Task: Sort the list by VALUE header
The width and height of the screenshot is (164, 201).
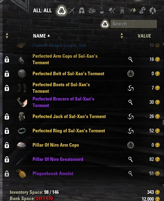Action: (x=144, y=36)
